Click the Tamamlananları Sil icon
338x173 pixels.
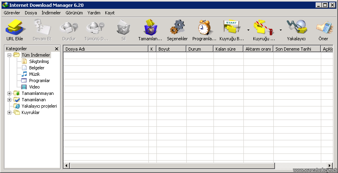point(150,28)
